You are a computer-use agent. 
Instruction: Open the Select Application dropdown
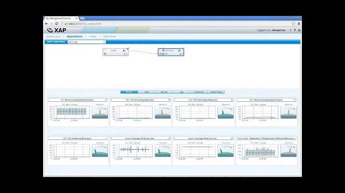[x=86, y=42]
